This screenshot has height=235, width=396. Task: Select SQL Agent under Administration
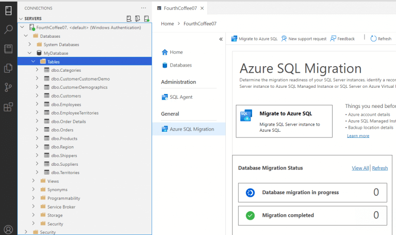pyautogui.click(x=180, y=97)
